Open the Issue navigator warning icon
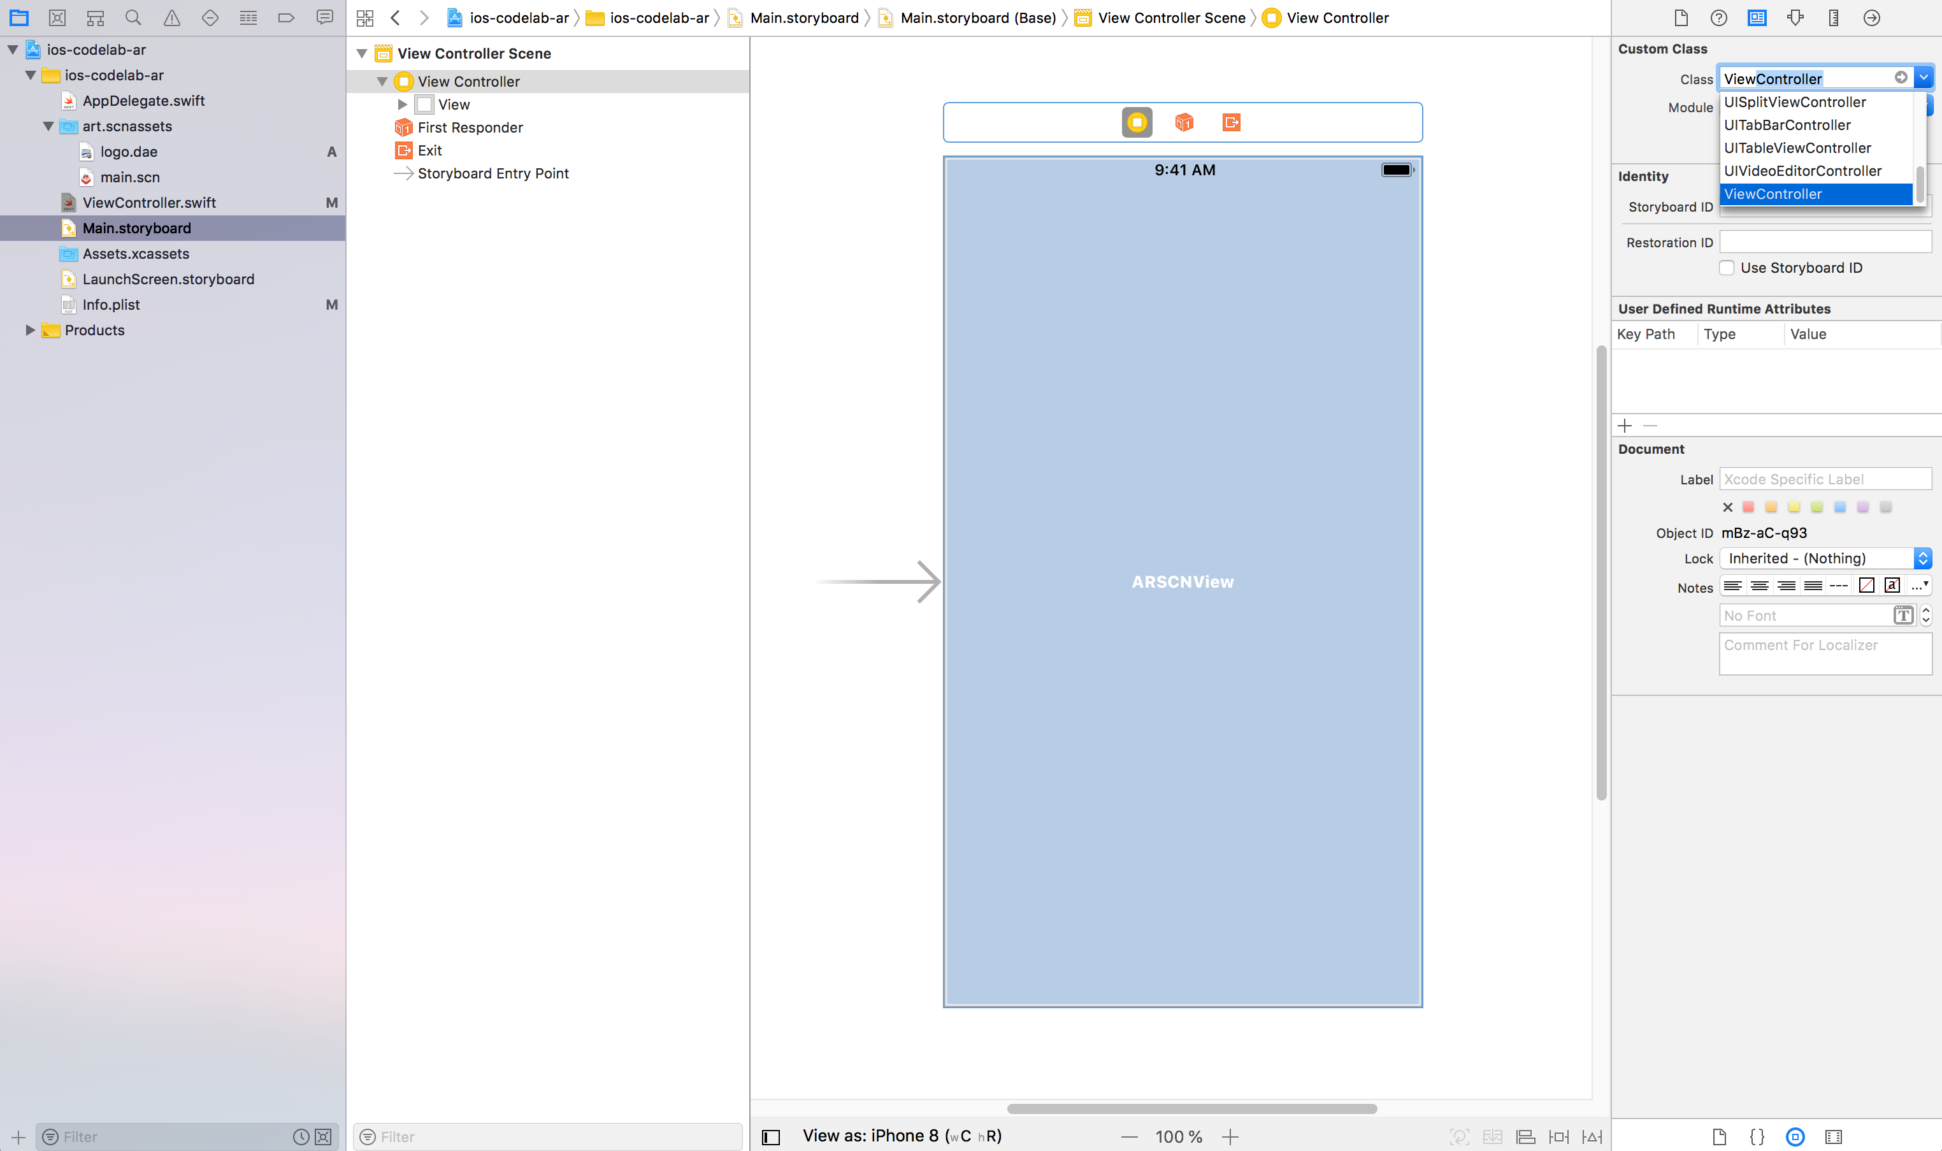 (x=171, y=17)
